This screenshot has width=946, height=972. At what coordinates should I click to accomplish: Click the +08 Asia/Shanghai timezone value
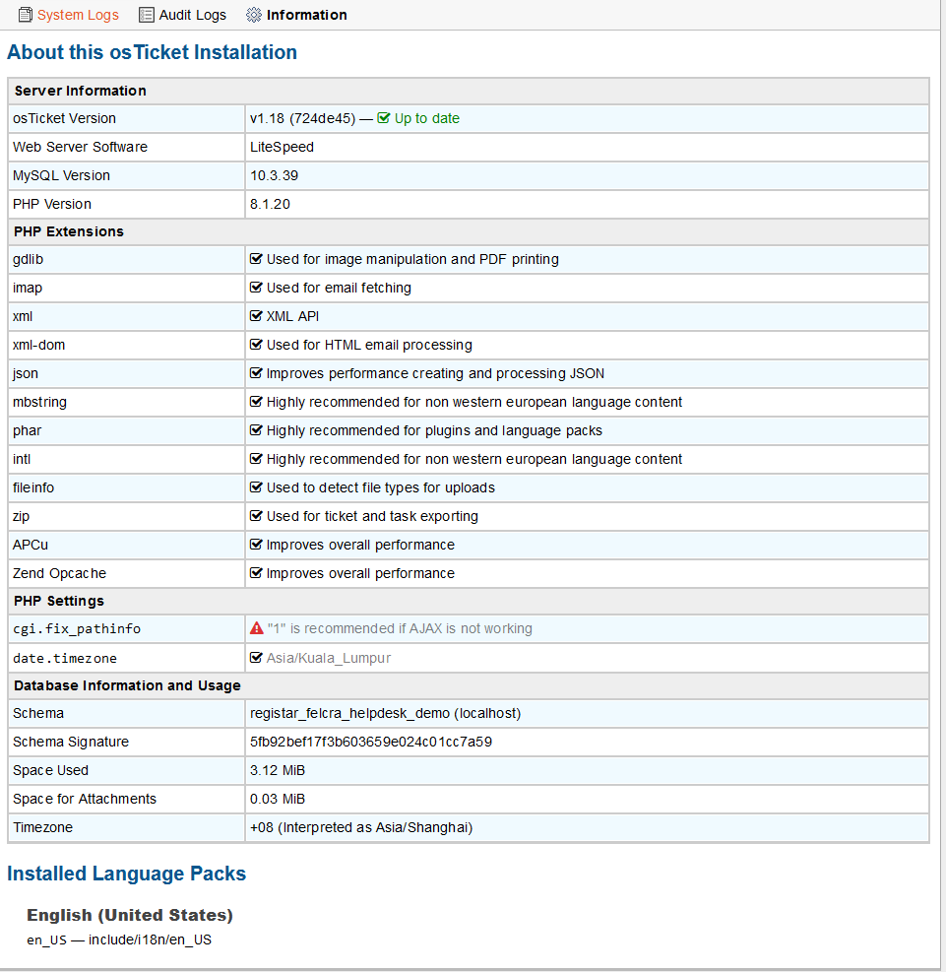(361, 827)
